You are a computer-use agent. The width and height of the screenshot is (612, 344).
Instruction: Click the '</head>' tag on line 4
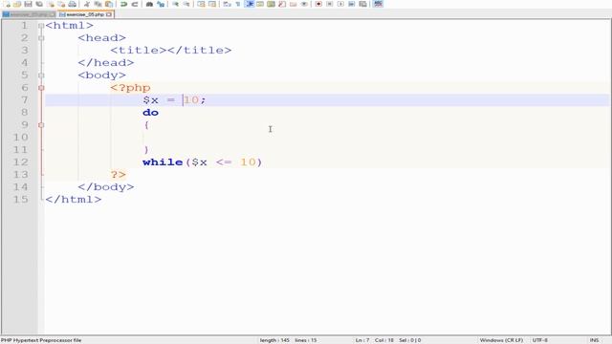click(106, 63)
